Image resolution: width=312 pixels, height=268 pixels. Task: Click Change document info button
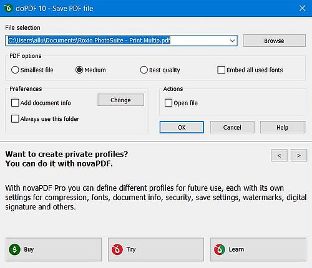click(120, 100)
